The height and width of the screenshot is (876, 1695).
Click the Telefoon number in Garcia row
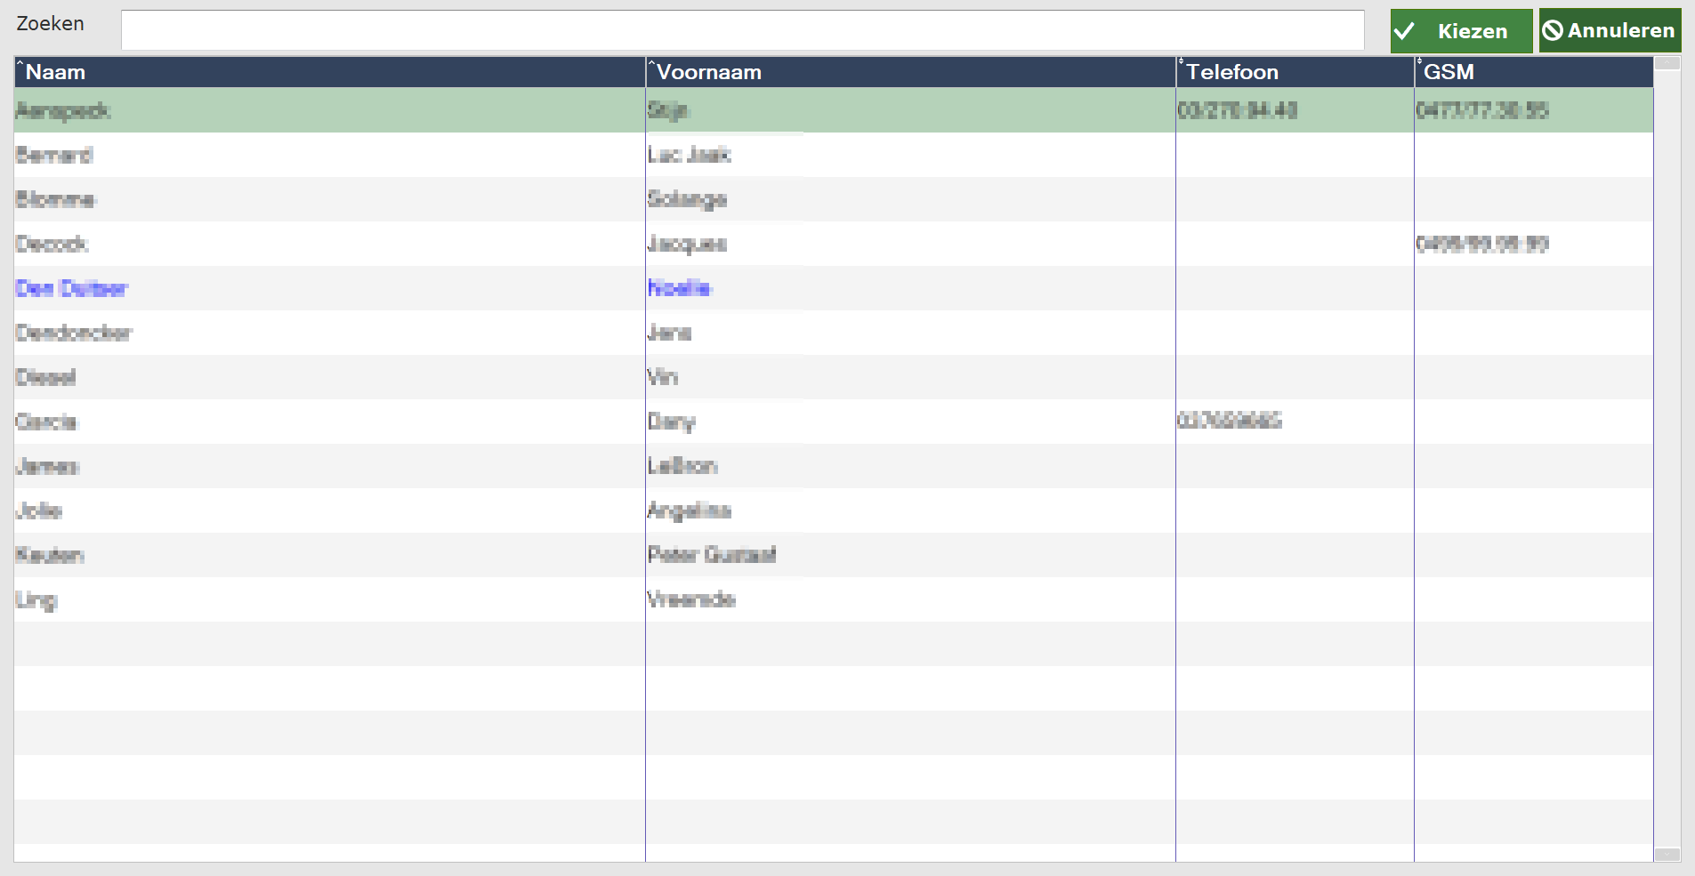point(1230,421)
